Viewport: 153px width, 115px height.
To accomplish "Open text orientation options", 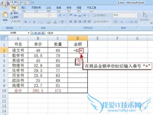I will (85, 15).
